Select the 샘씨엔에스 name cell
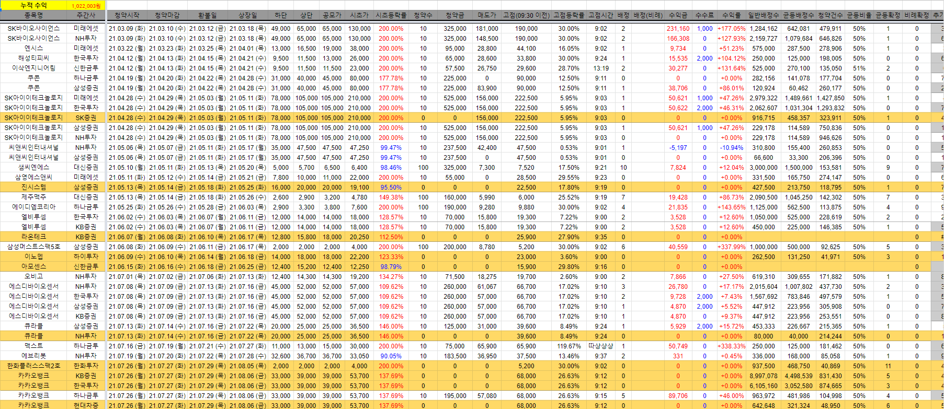944x409 pixels. tap(34, 167)
